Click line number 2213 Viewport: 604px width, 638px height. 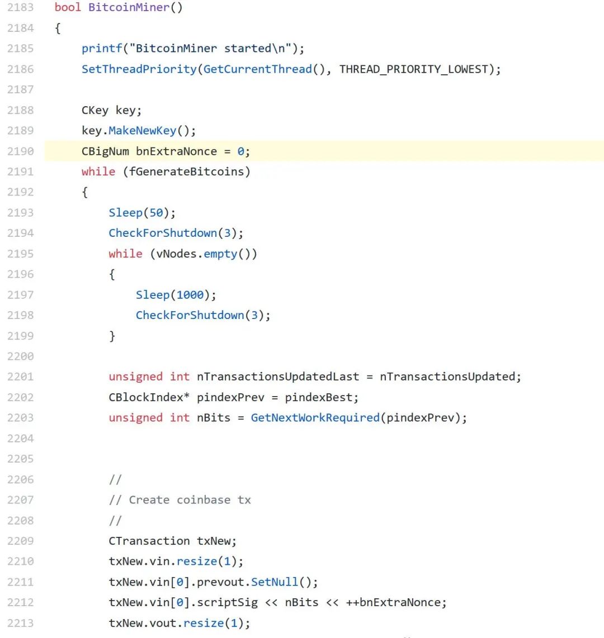click(x=20, y=623)
